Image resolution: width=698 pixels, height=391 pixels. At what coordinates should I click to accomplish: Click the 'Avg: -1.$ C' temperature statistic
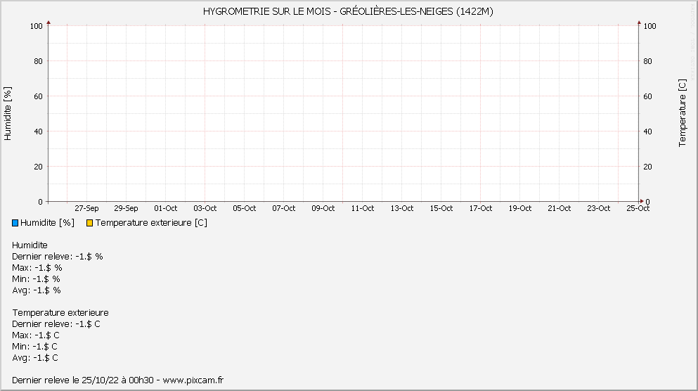coord(35,357)
